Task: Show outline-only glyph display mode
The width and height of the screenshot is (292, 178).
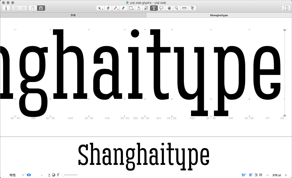Action: tap(33, 8)
